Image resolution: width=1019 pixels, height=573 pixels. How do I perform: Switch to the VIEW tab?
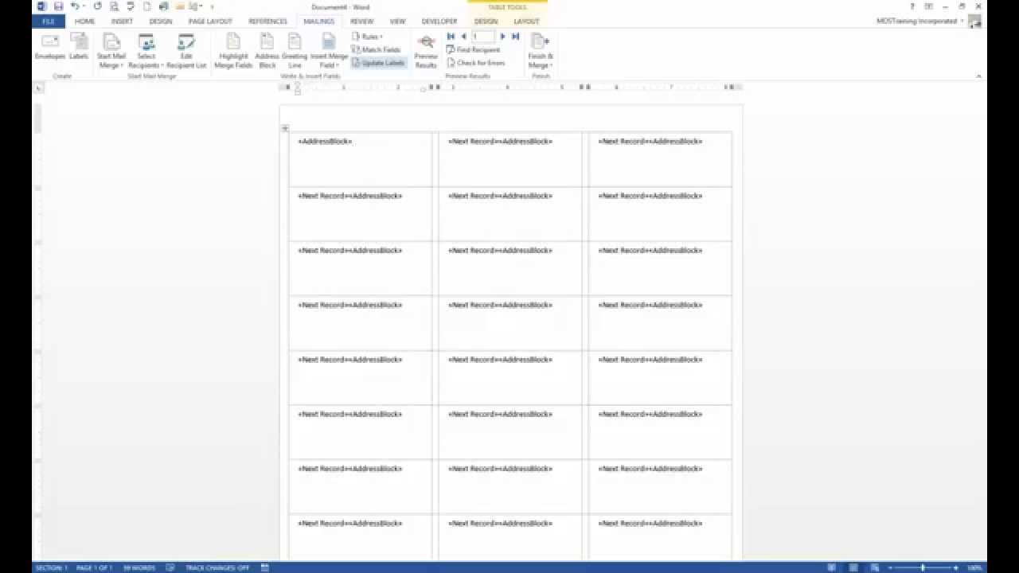[x=397, y=21]
